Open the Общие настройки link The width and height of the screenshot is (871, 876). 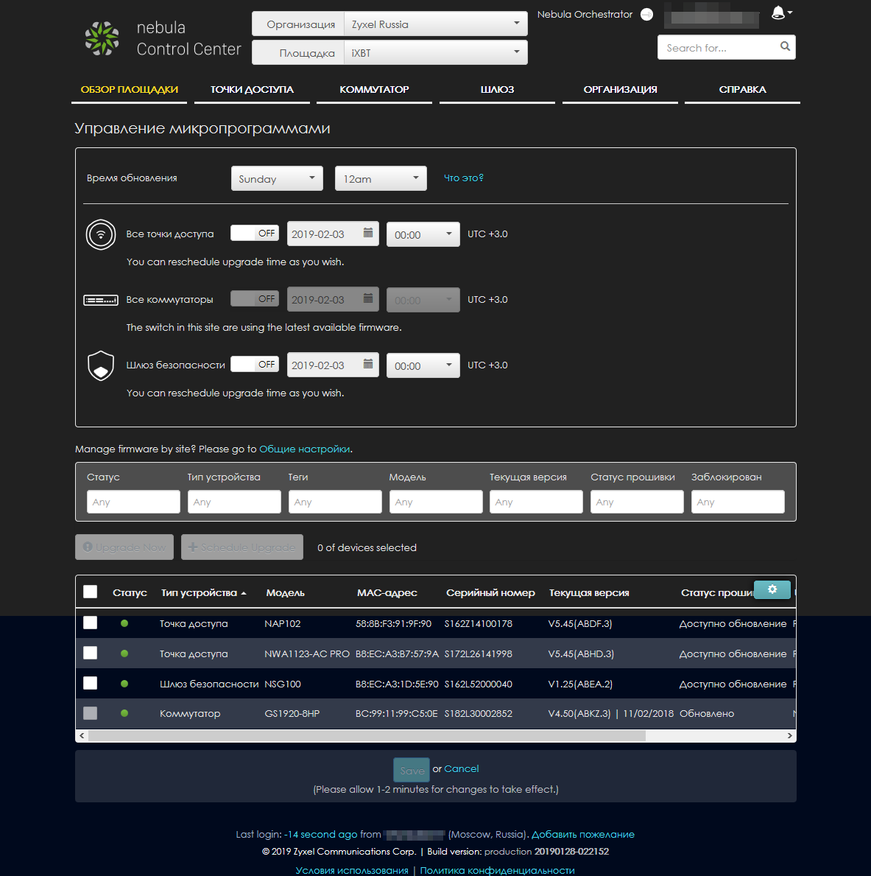[304, 449]
